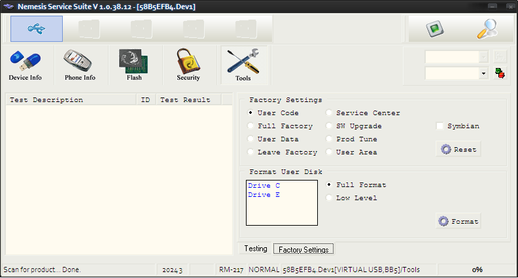Click the Test Result column header
This screenshot has height=278, width=518.
pyautogui.click(x=188, y=99)
